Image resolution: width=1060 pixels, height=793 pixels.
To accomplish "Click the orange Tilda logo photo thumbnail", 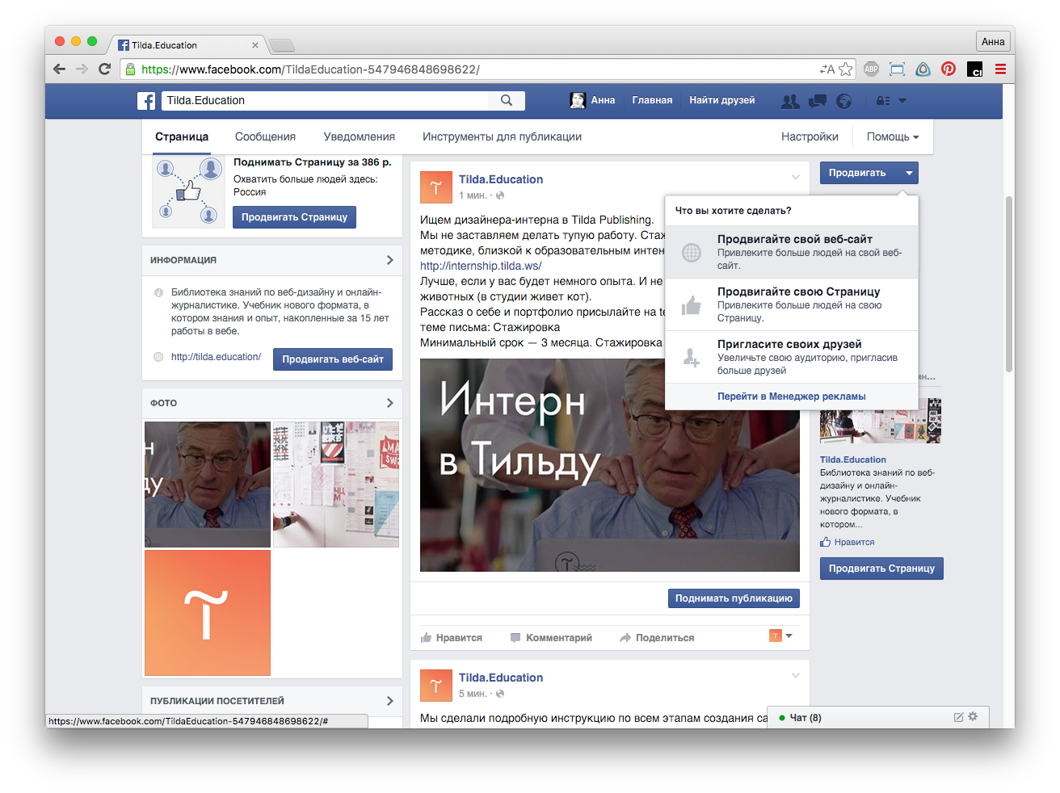I will [208, 613].
